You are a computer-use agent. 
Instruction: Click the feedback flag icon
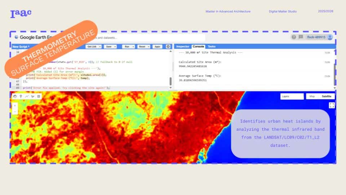tap(301, 37)
